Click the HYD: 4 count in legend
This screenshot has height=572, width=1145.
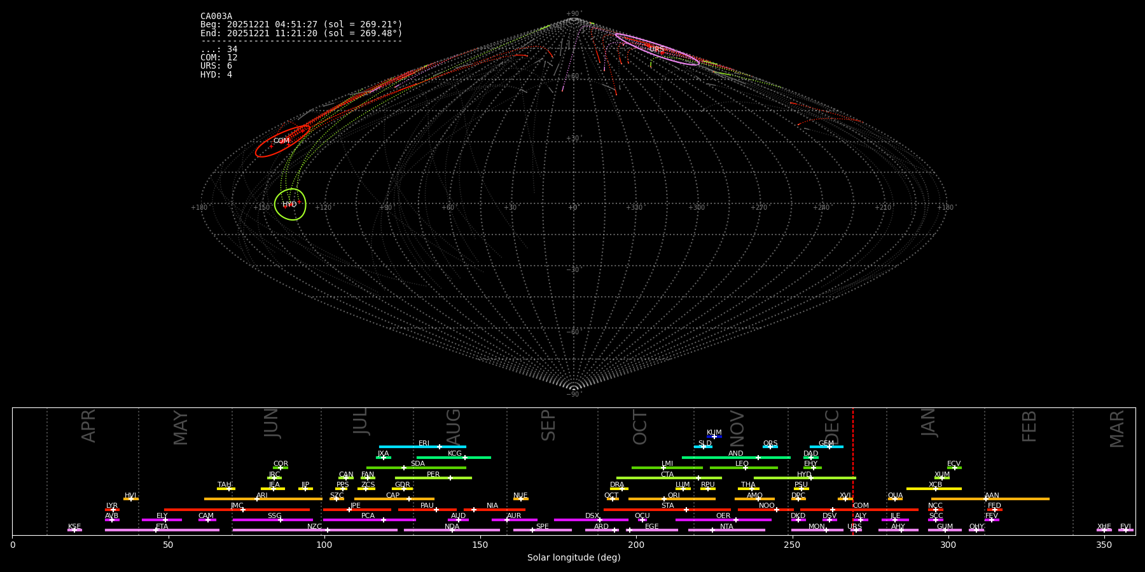click(x=216, y=75)
